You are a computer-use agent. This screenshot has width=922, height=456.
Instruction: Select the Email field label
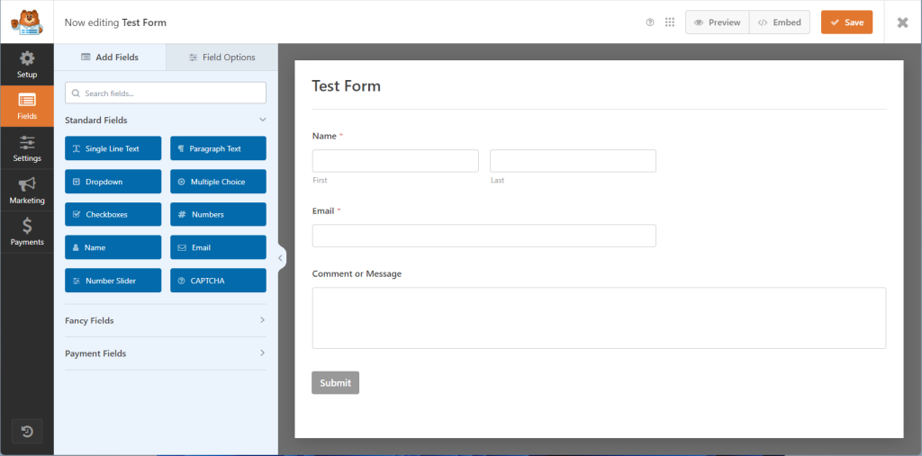pyautogui.click(x=323, y=210)
